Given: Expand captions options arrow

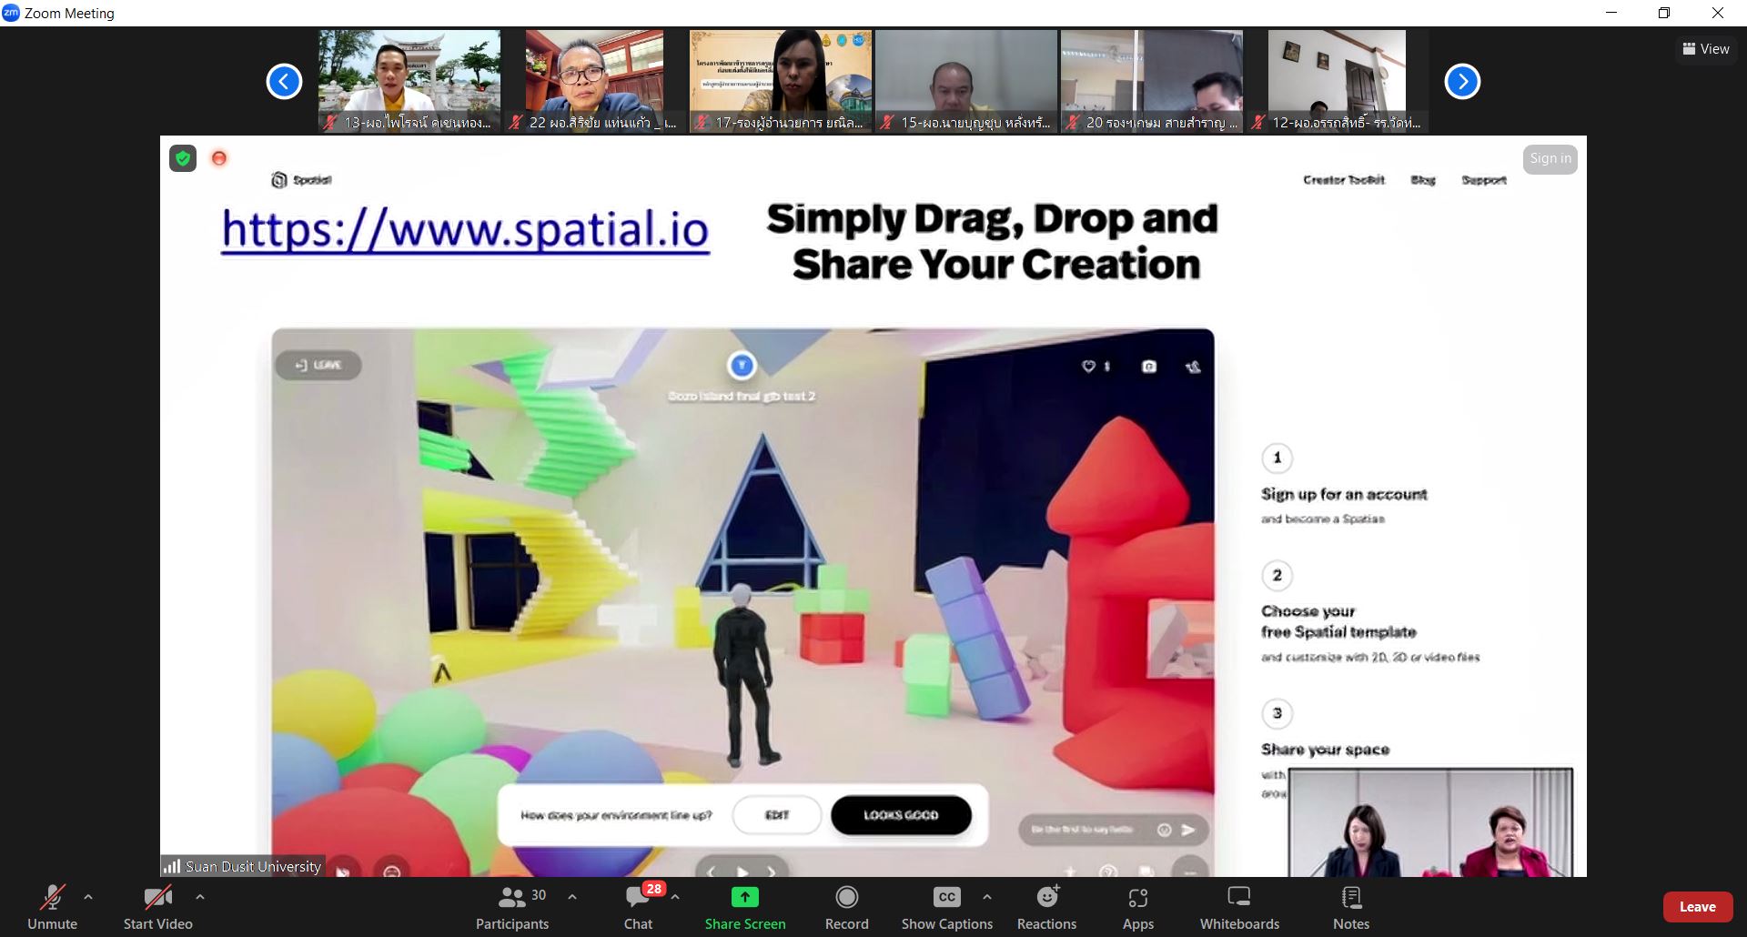Looking at the screenshot, I should pos(987,897).
